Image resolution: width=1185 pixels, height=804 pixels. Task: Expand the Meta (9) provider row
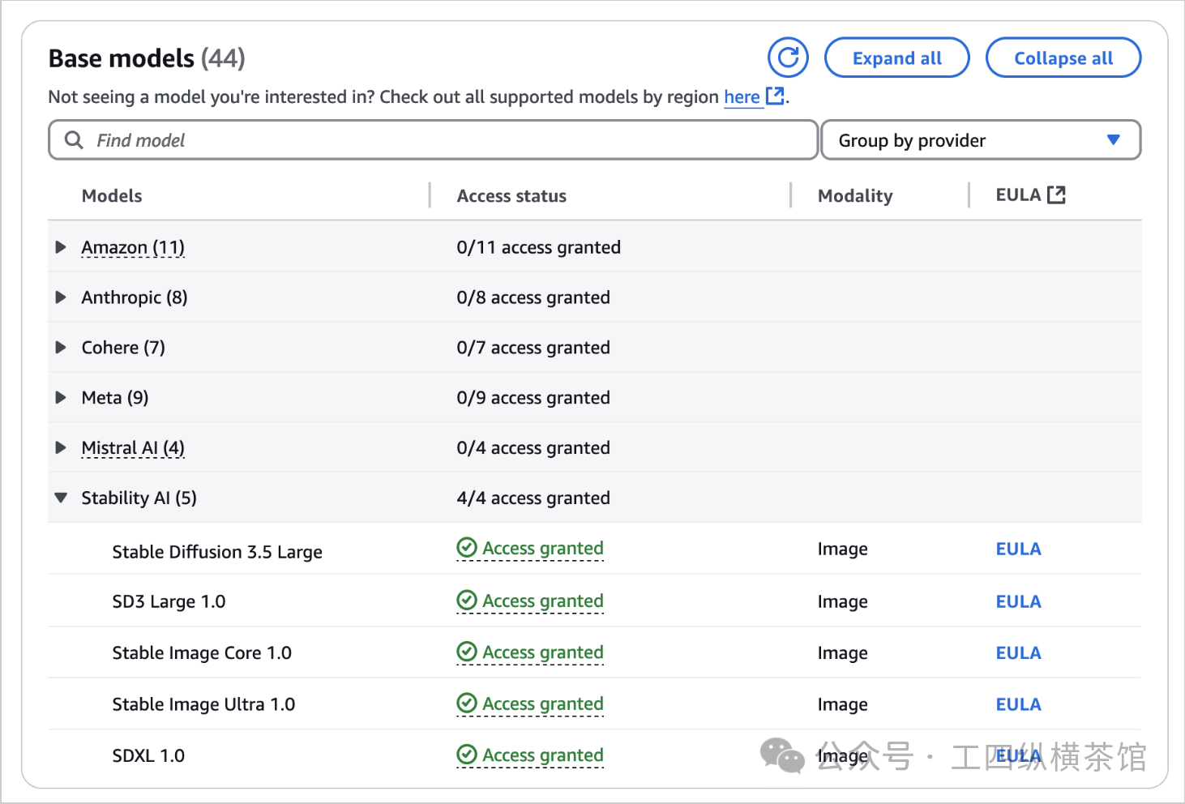(61, 398)
